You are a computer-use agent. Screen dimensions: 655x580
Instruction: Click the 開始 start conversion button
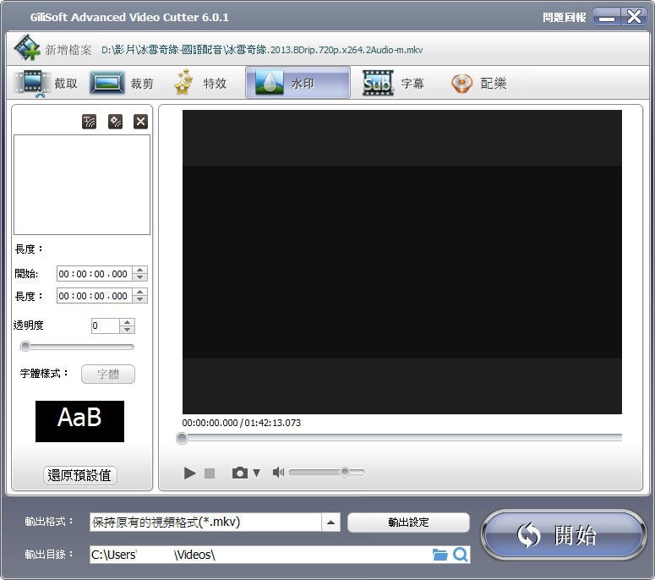(563, 535)
